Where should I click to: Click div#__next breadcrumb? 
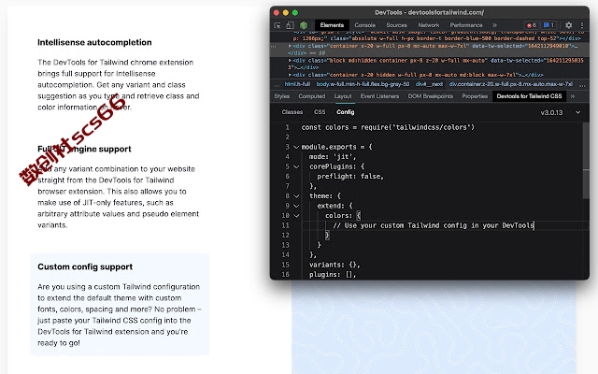coord(429,84)
